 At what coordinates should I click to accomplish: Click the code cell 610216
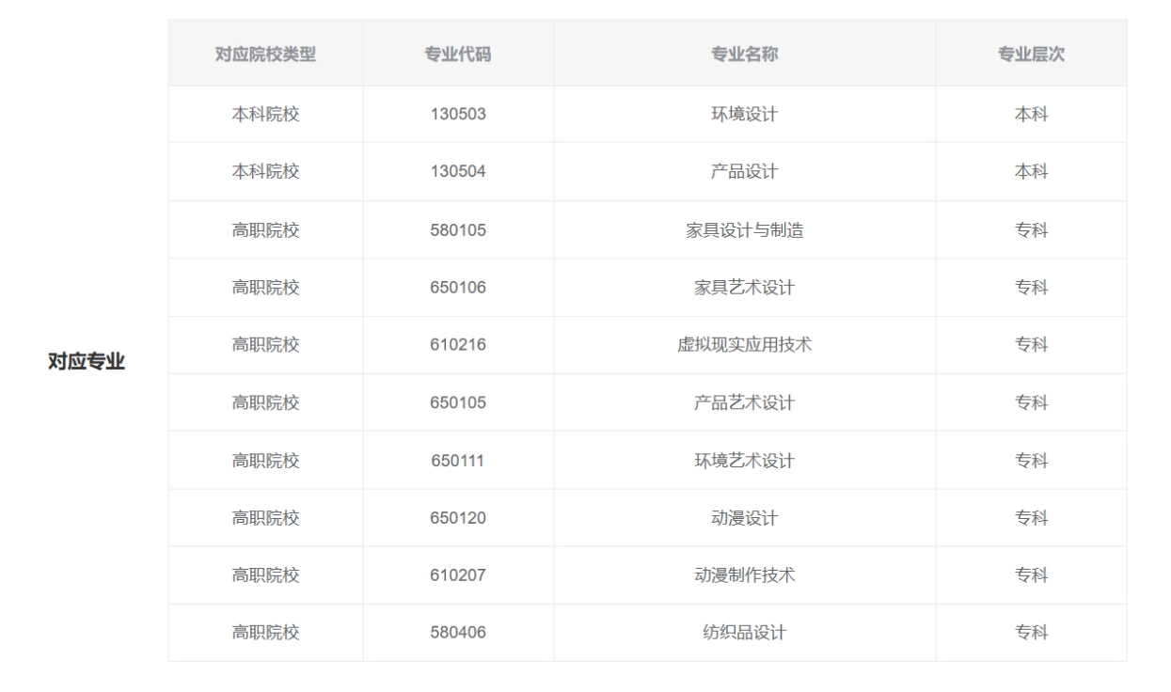458,345
